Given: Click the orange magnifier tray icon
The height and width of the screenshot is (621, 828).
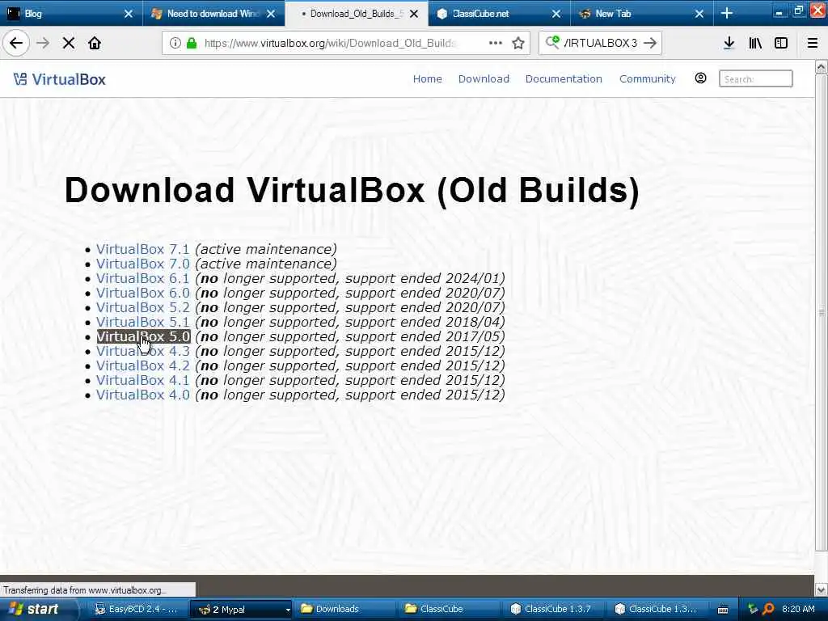Looking at the screenshot, I should coord(768,609).
